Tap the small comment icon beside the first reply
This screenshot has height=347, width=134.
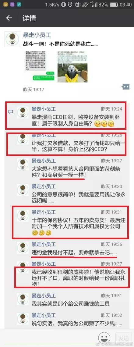click(x=11, y=112)
